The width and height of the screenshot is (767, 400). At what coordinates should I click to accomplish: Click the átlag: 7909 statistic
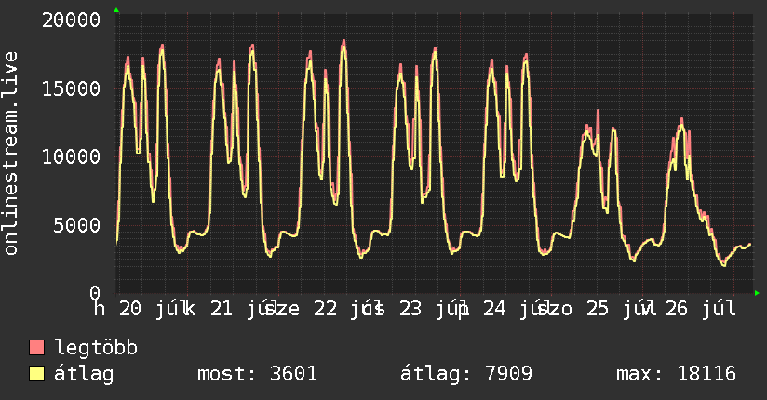[x=465, y=374]
